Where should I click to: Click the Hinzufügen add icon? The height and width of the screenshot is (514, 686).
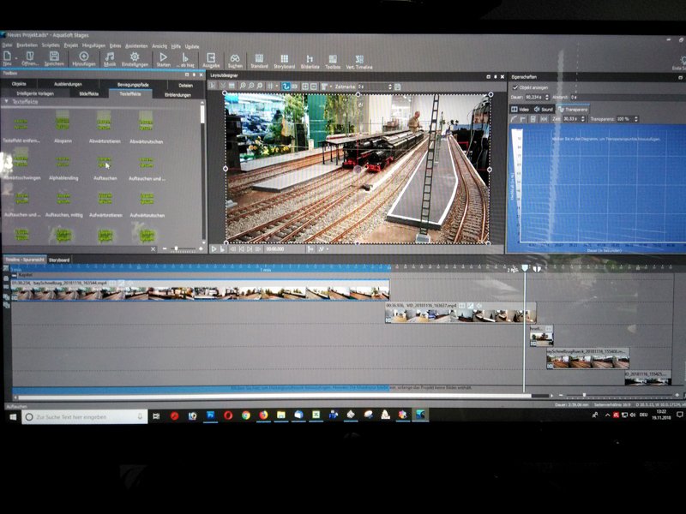point(83,57)
